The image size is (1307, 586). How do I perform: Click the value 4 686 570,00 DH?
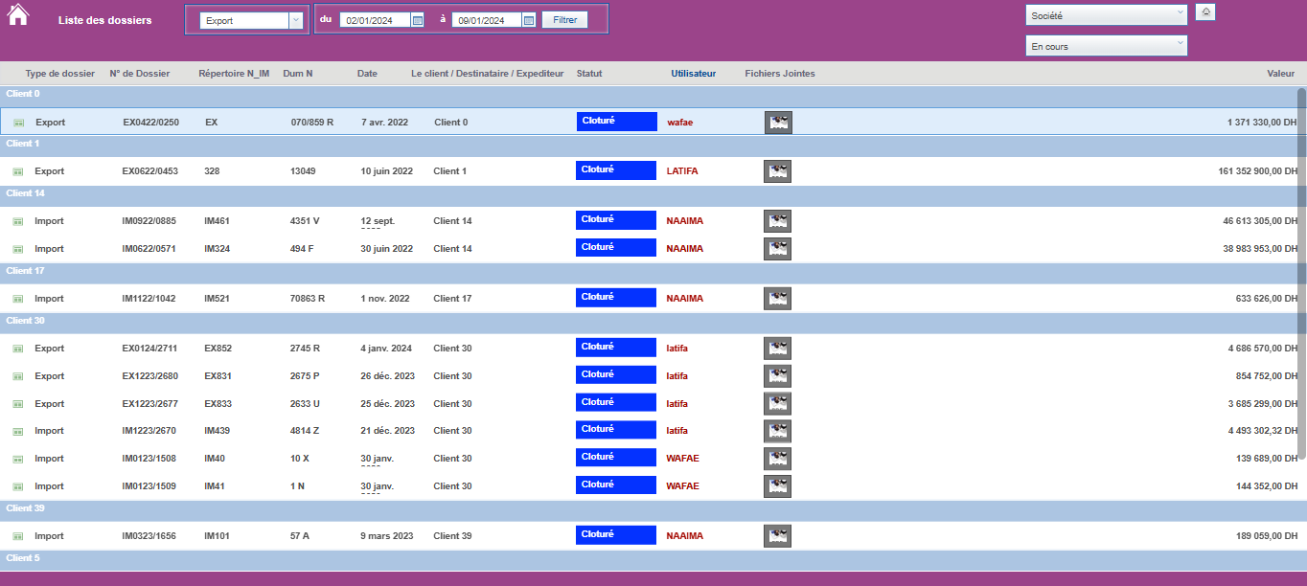(1262, 349)
